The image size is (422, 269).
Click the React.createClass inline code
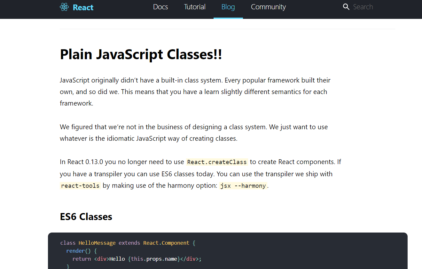[217, 162]
